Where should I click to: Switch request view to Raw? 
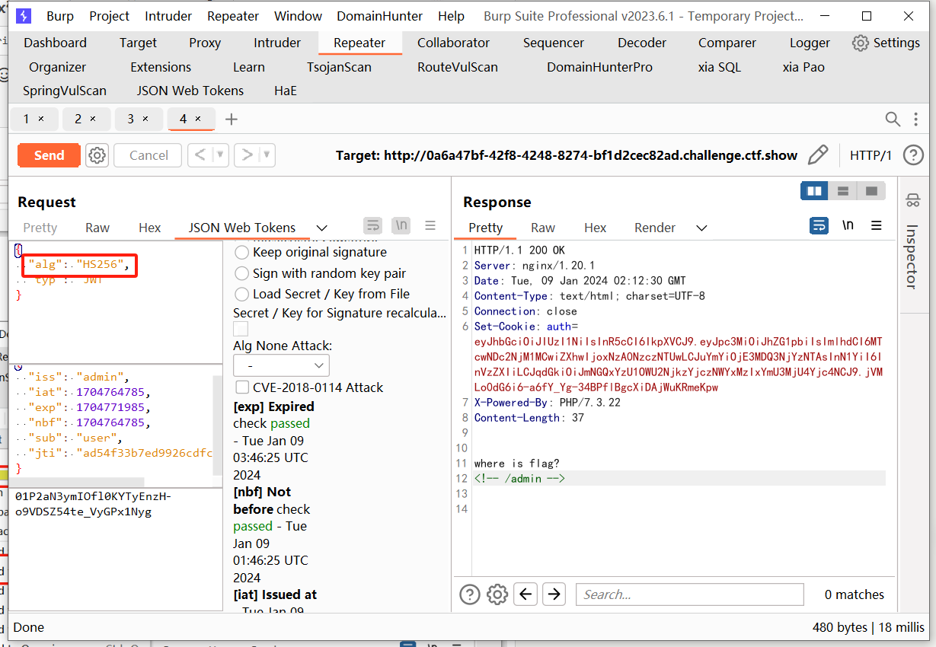point(97,228)
